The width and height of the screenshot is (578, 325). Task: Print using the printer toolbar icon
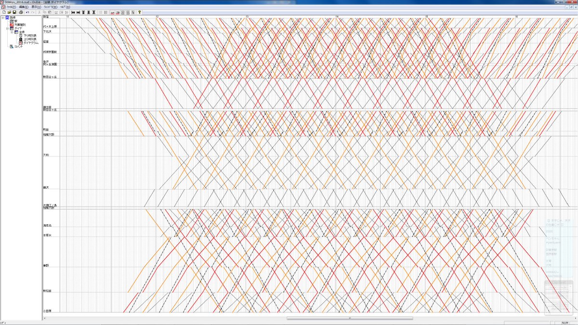(x=21, y=12)
